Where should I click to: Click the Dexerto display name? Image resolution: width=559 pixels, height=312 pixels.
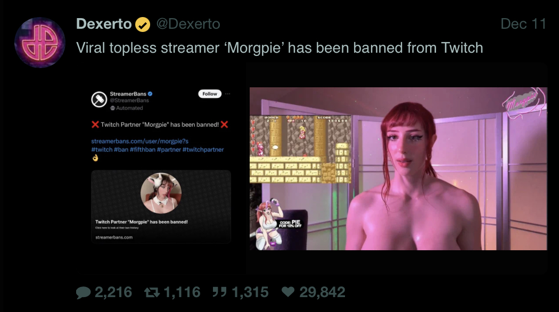click(104, 24)
